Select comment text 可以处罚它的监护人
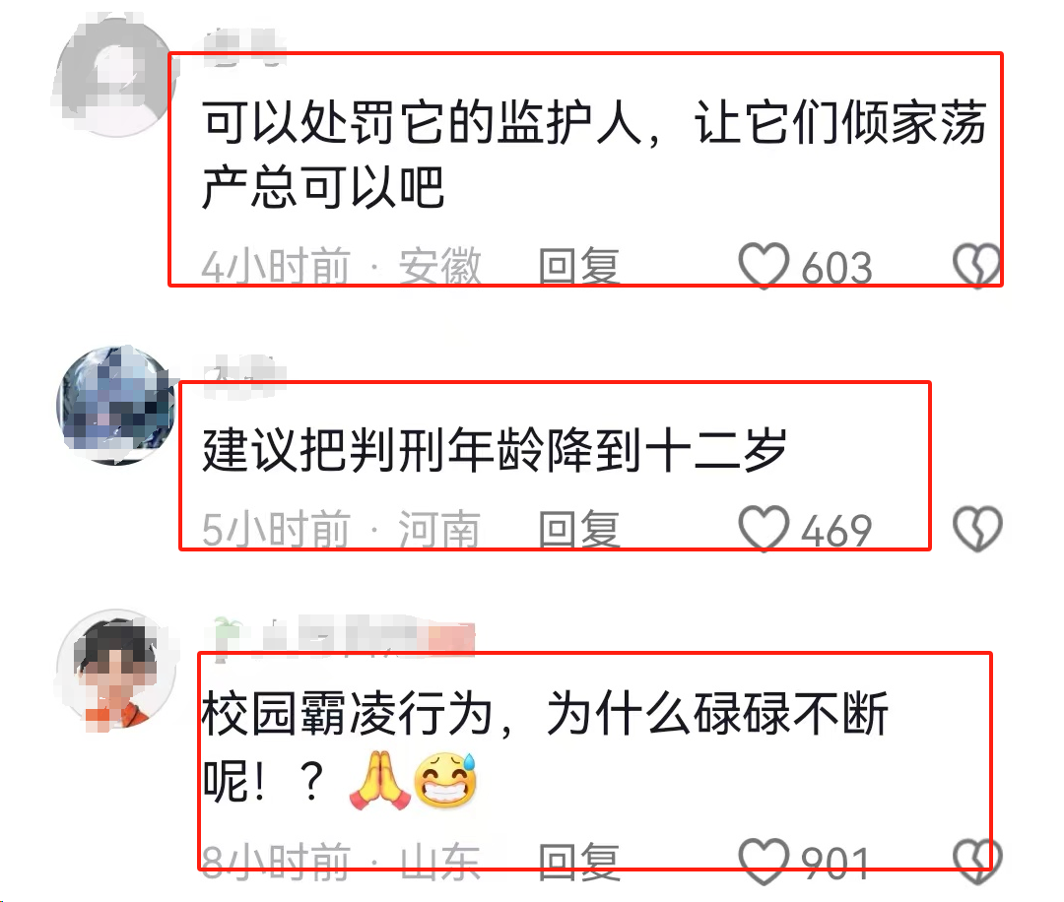 point(423,123)
